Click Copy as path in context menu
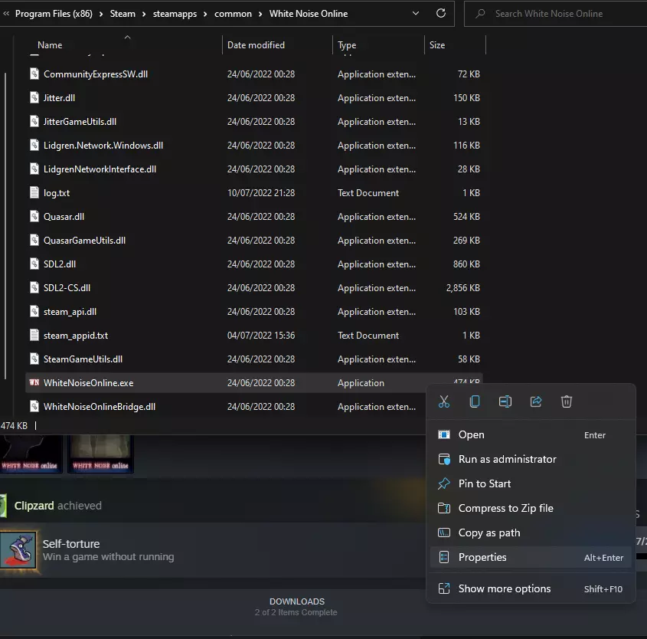The height and width of the screenshot is (639, 647). coord(489,533)
